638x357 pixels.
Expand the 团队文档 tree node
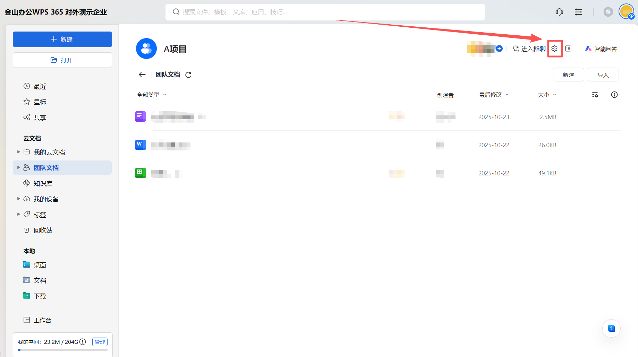[x=19, y=167]
